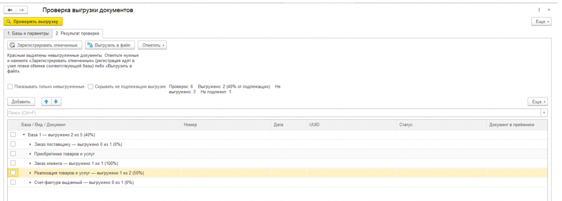562x201 pixels.
Task: Click the Поиск search input field
Action: pos(274,113)
